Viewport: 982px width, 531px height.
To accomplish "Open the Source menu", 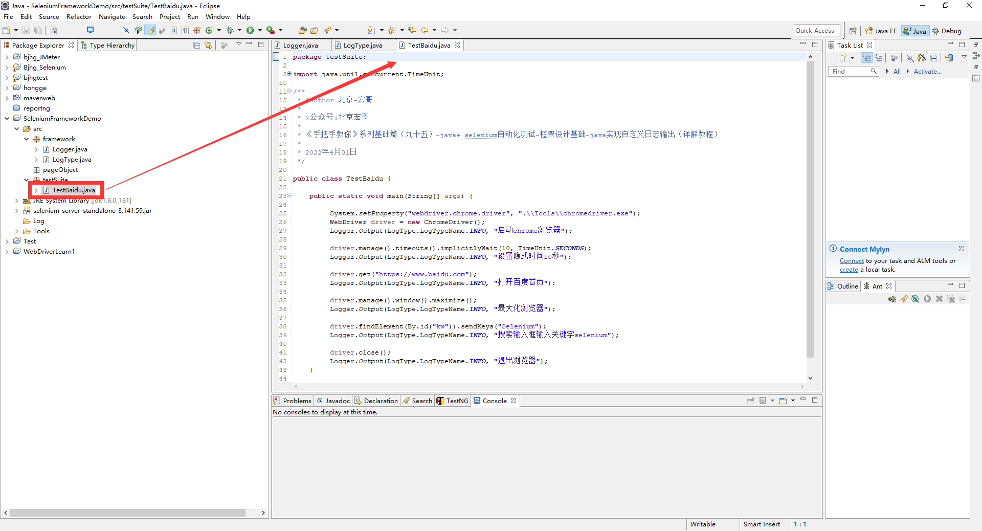I will 49,17.
